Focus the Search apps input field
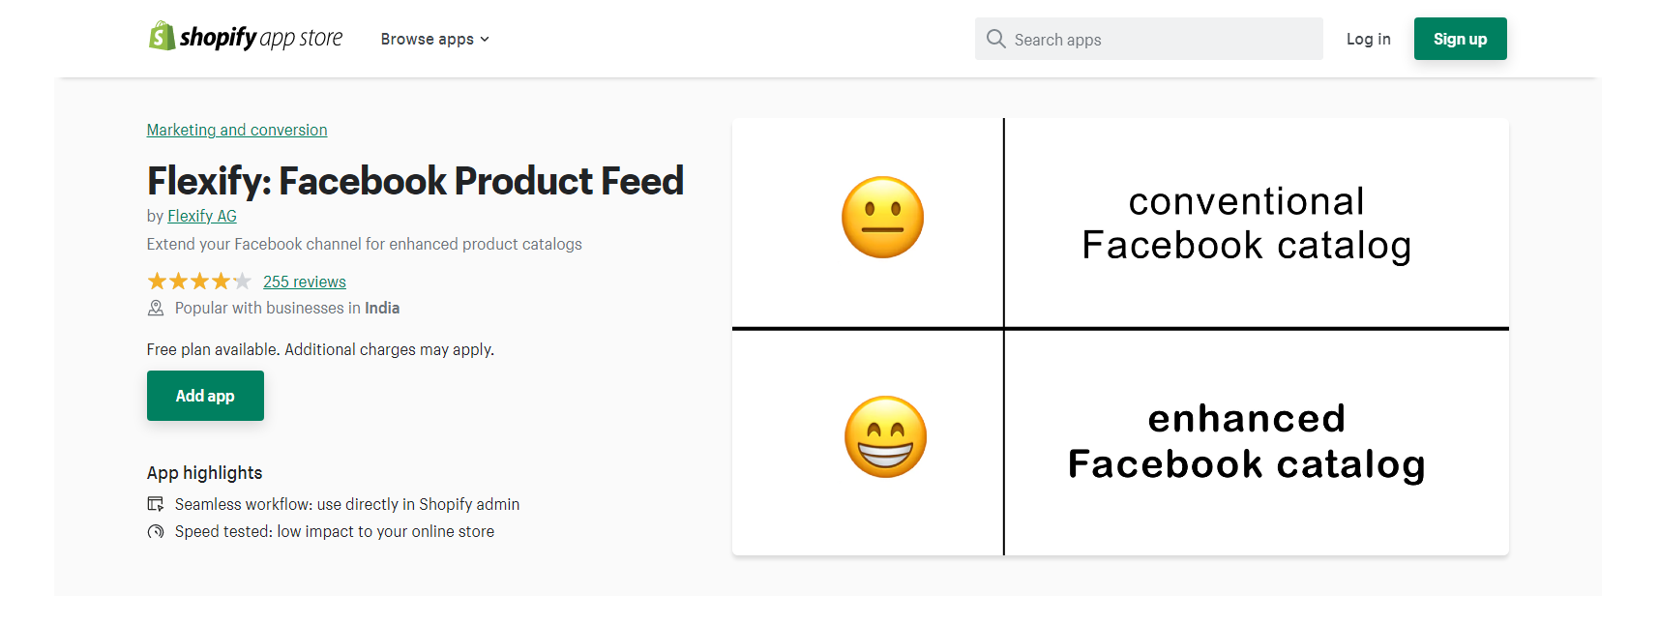Image resolution: width=1659 pixels, height=625 pixels. [x=1161, y=40]
